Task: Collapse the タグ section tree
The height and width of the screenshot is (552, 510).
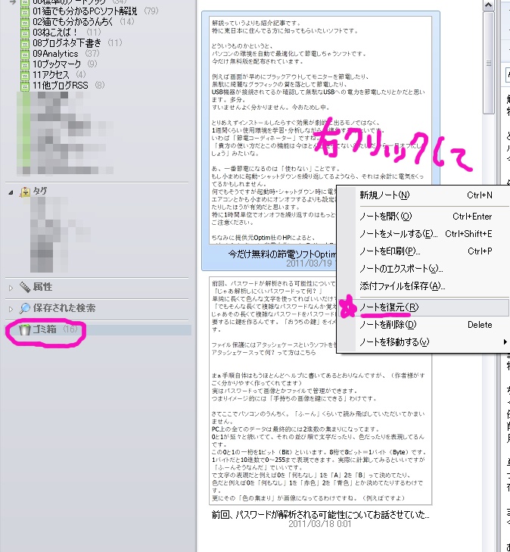Action: 11,192
